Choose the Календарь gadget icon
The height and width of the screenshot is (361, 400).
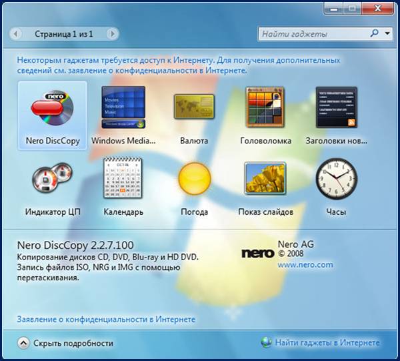(123, 178)
